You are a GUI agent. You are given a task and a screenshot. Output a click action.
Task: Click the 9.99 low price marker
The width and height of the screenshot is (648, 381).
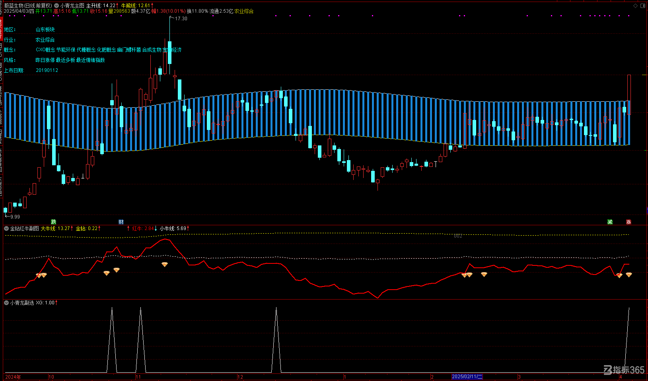tap(15, 217)
